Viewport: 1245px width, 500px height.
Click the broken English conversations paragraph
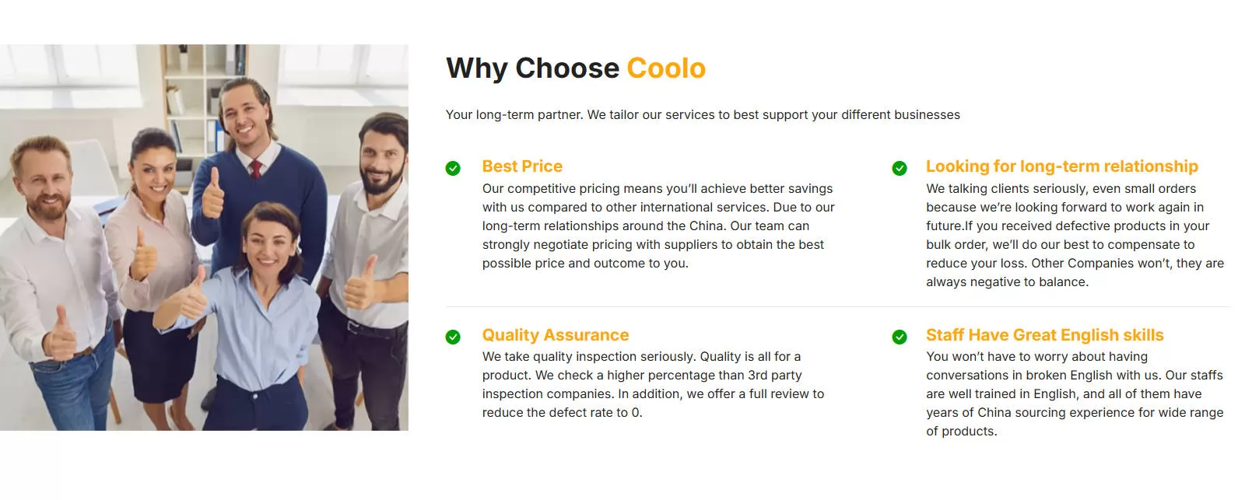click(x=1075, y=393)
